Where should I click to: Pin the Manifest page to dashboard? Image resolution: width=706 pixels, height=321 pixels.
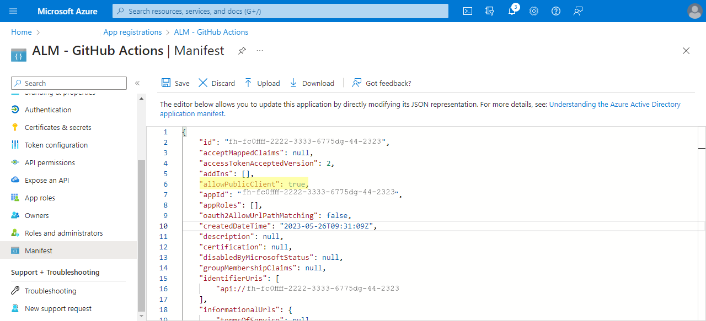point(242,50)
